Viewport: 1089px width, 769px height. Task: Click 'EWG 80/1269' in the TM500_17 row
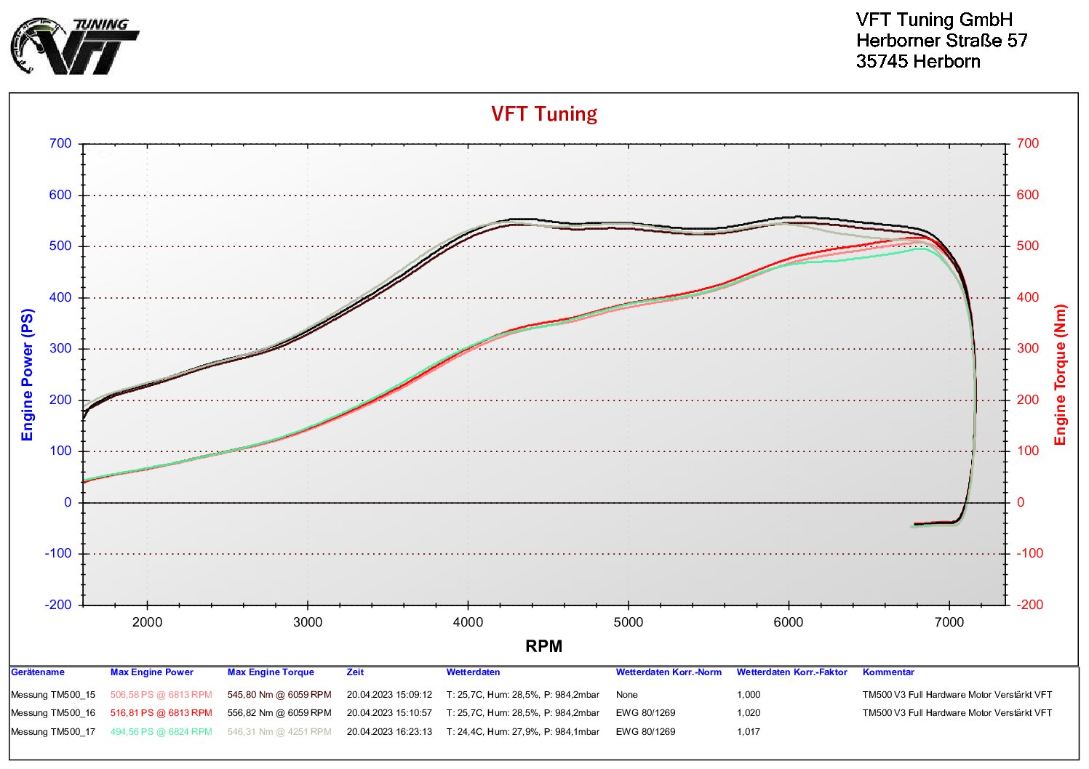[646, 732]
